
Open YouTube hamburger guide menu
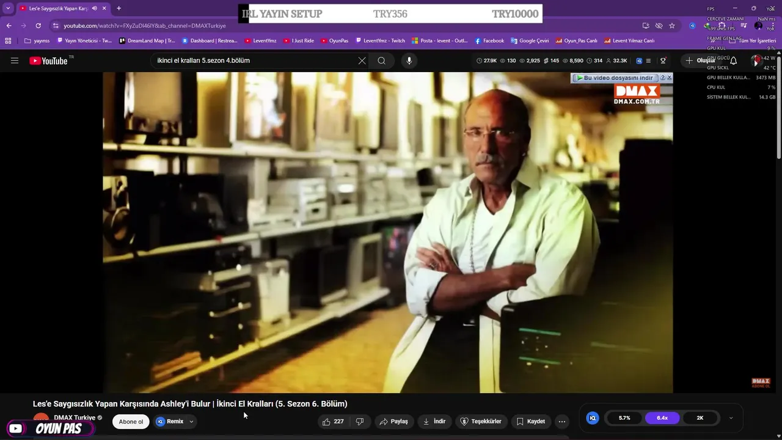coord(15,61)
